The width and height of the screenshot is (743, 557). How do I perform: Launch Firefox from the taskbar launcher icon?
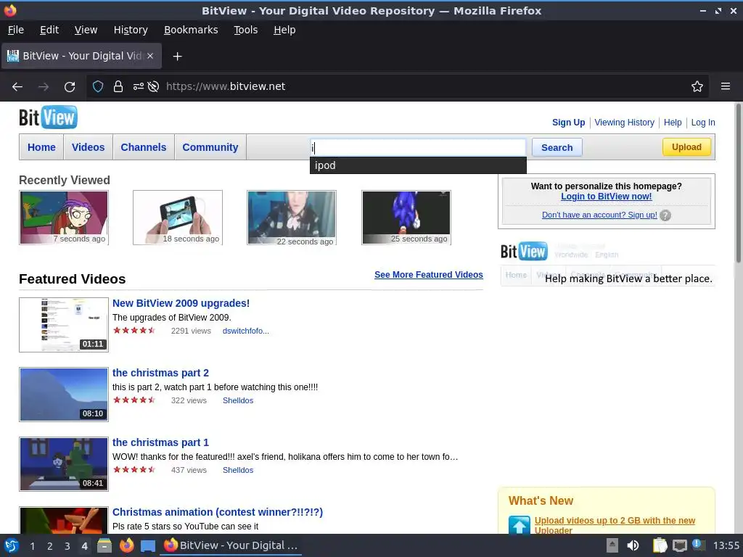(x=126, y=545)
